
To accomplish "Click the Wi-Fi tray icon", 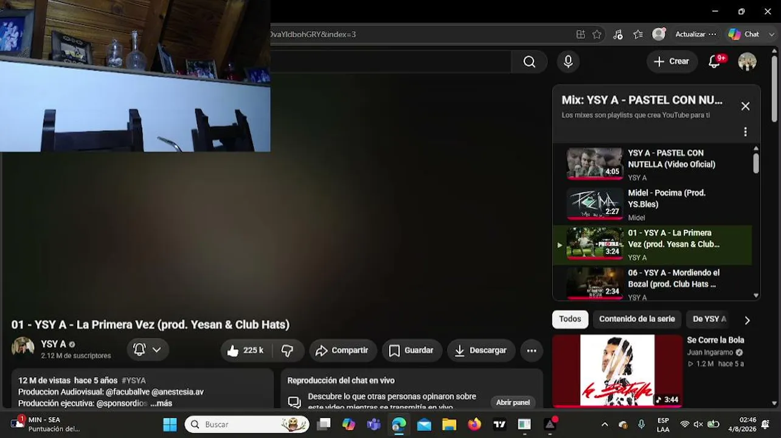I will [x=685, y=424].
